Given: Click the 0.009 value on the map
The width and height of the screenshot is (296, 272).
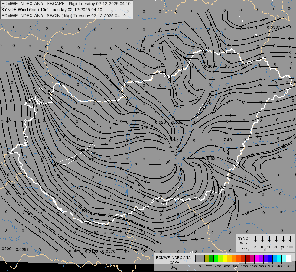Looking at the screenshot, I should point(74,251).
